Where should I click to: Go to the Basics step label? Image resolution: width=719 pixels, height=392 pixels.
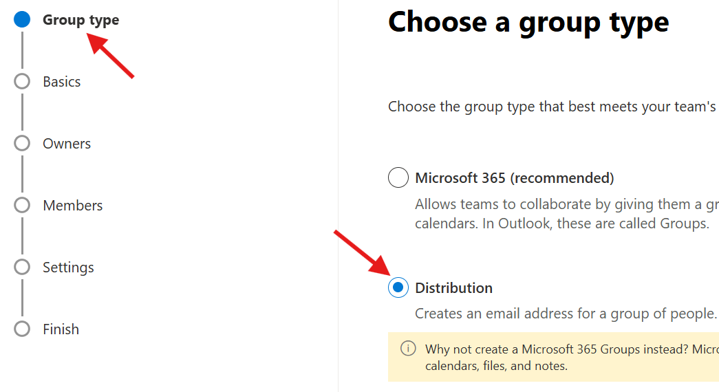[61, 82]
